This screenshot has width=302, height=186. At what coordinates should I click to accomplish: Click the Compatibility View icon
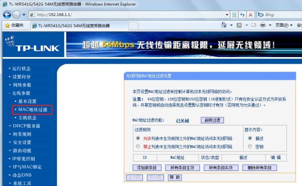coord(234,15)
